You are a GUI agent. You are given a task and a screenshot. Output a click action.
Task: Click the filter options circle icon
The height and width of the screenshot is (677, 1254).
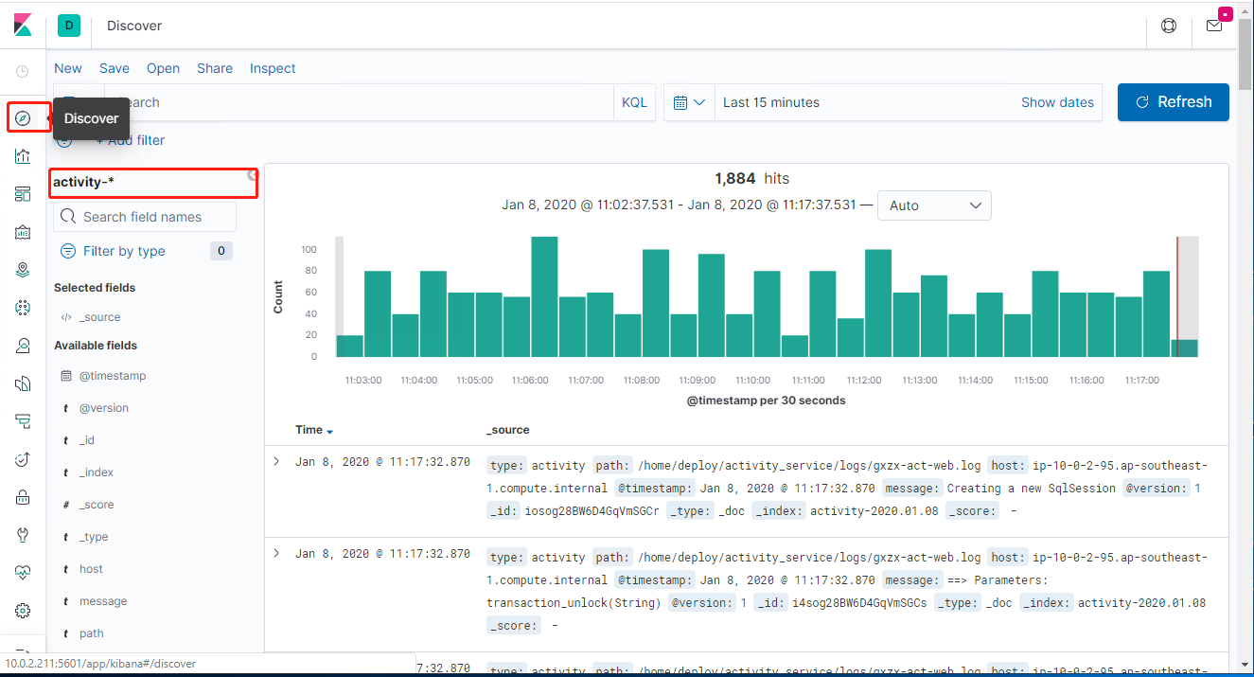(63, 140)
